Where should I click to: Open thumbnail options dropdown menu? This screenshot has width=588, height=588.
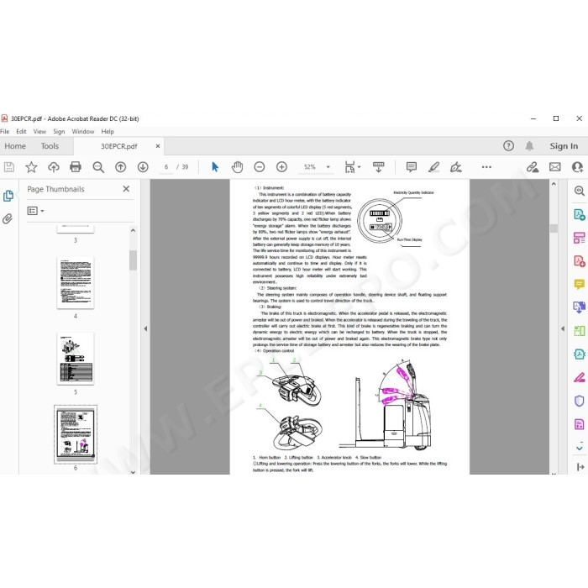click(35, 211)
